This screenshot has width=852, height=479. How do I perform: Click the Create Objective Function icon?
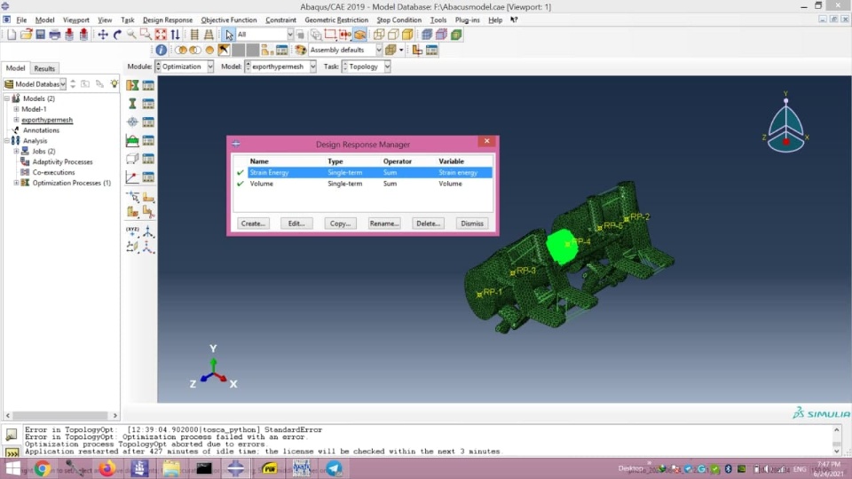click(132, 122)
